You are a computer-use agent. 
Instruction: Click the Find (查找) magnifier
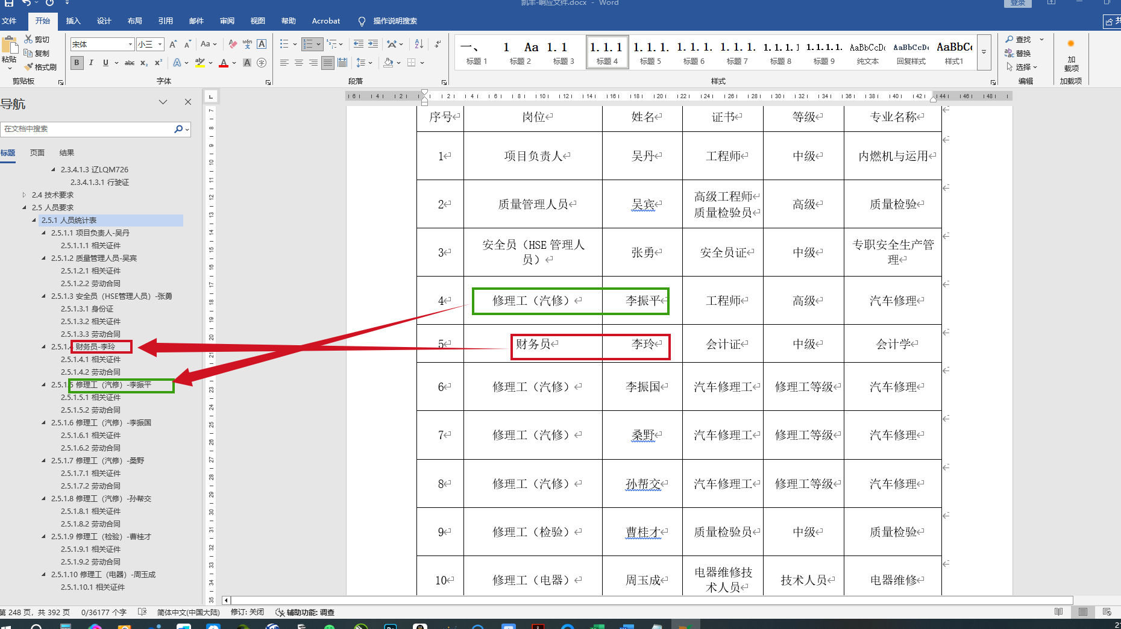pyautogui.click(x=1019, y=39)
